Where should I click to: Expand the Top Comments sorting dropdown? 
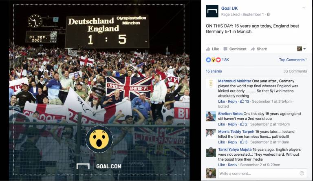tap(293, 60)
